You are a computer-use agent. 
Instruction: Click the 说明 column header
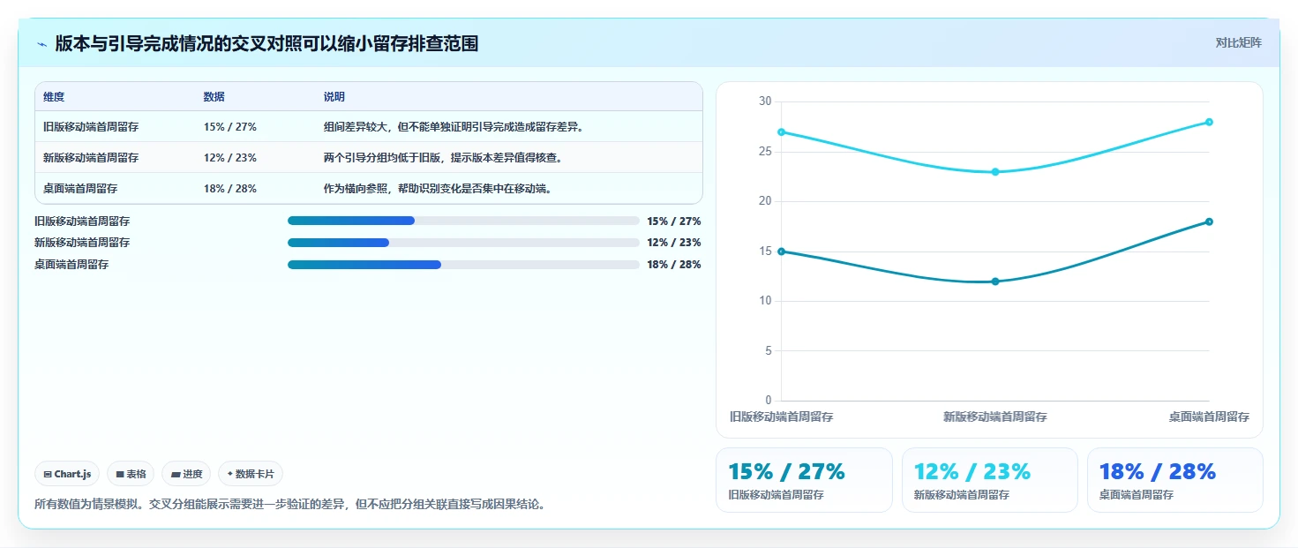click(334, 97)
